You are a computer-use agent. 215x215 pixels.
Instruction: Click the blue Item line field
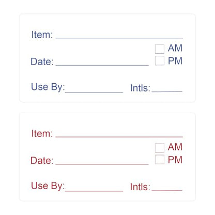coord(119,38)
